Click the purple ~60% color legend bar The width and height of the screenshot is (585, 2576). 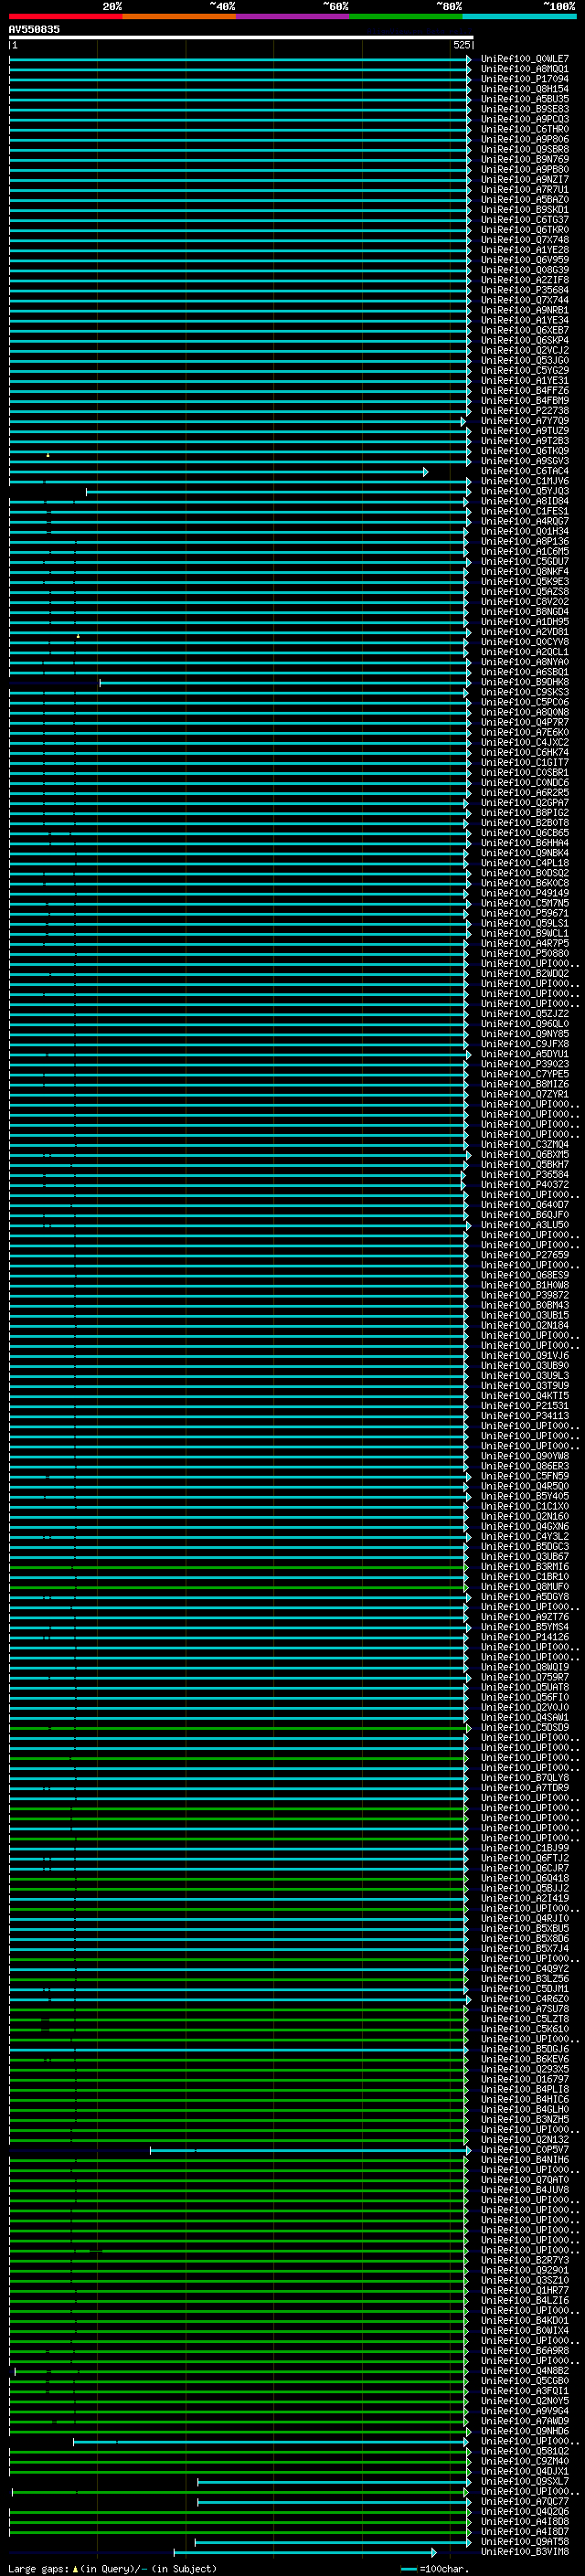pos(293,16)
